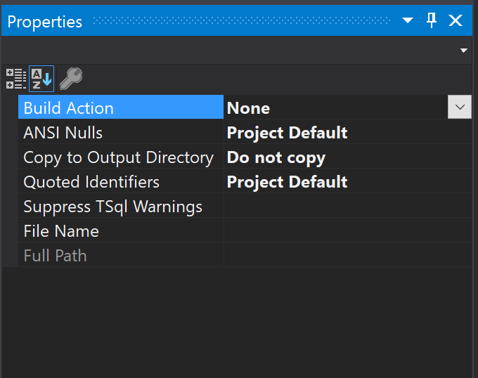Click the Copy to Output Directory property
This screenshot has height=378, width=478.
click(x=118, y=157)
